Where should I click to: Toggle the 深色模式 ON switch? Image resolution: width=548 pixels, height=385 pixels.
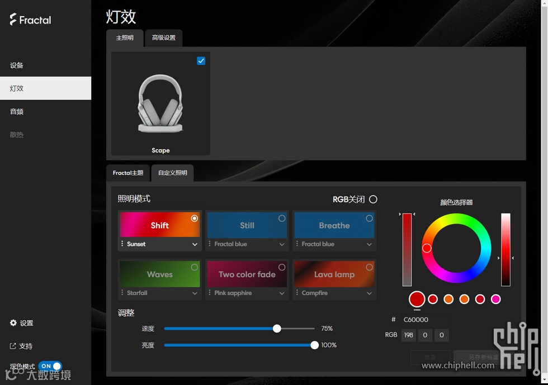tap(50, 366)
